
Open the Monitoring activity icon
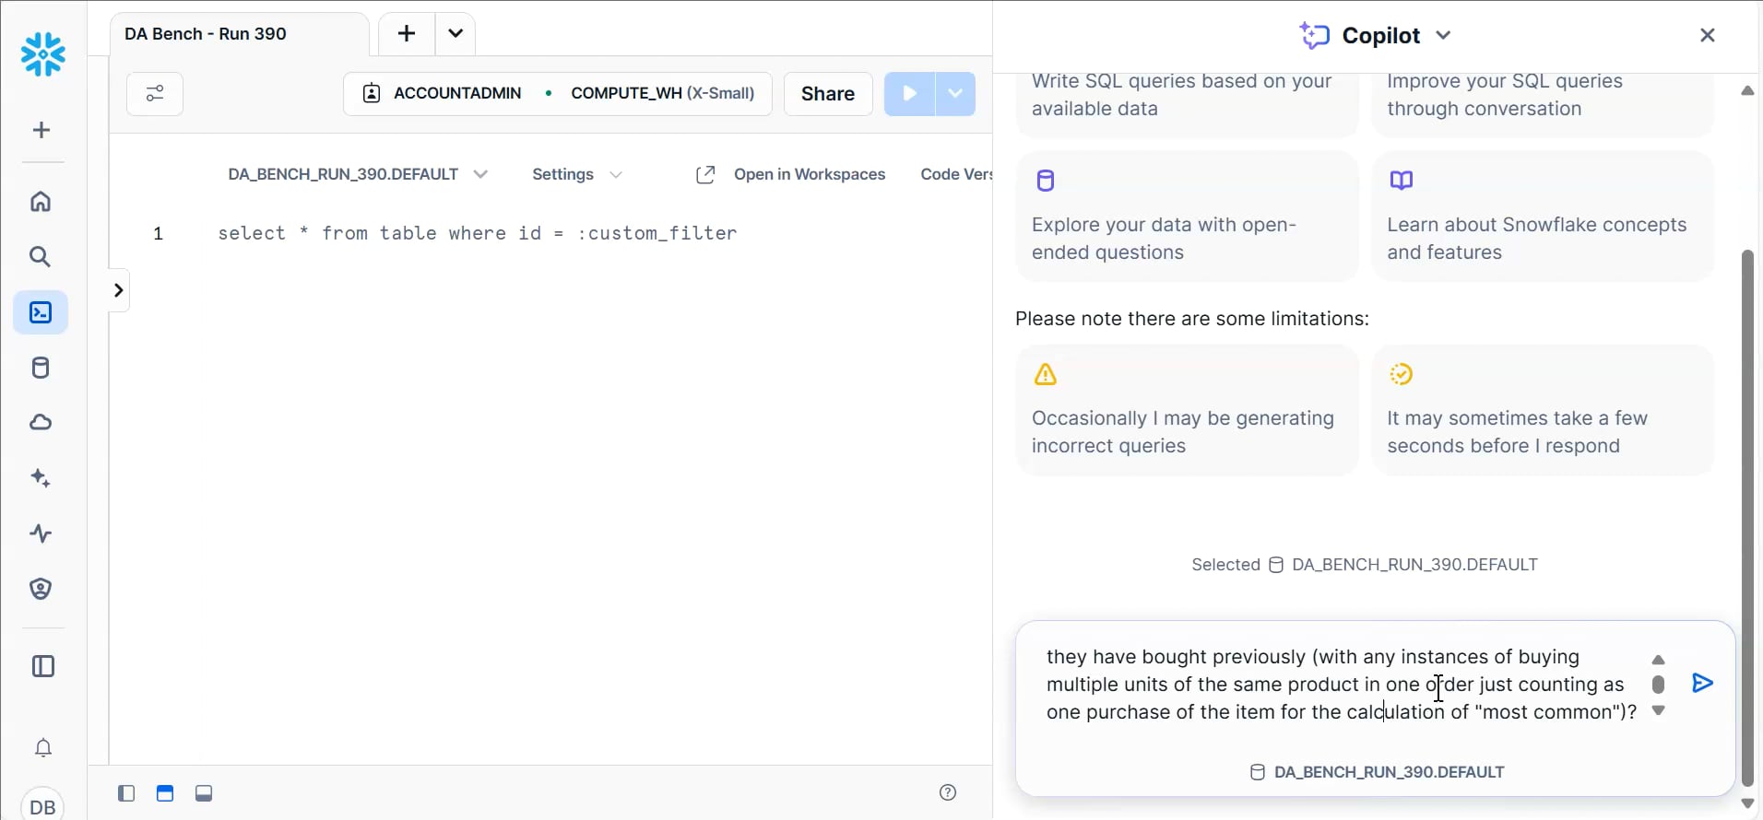point(41,533)
